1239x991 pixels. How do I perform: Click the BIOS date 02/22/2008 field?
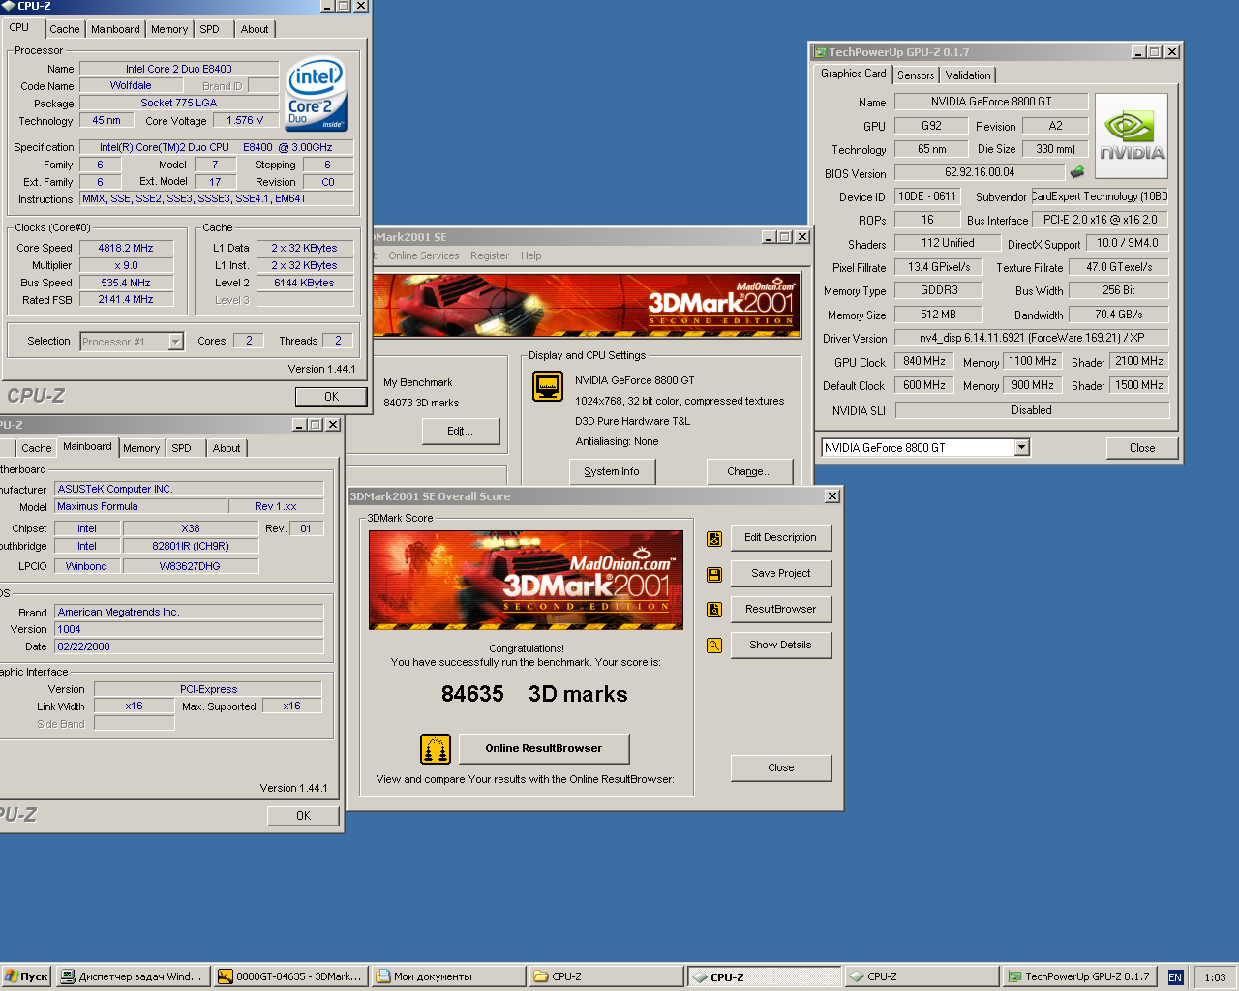189,646
